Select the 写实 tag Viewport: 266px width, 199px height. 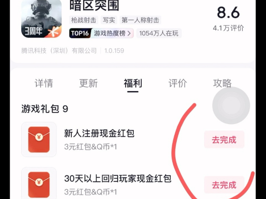point(109,20)
